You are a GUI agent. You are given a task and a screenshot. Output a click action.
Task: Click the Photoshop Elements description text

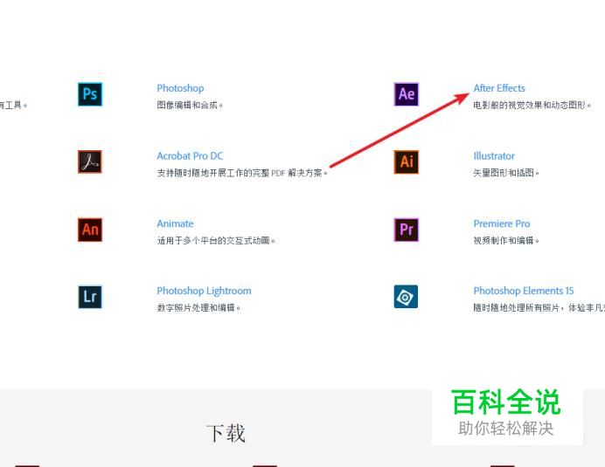pos(539,307)
